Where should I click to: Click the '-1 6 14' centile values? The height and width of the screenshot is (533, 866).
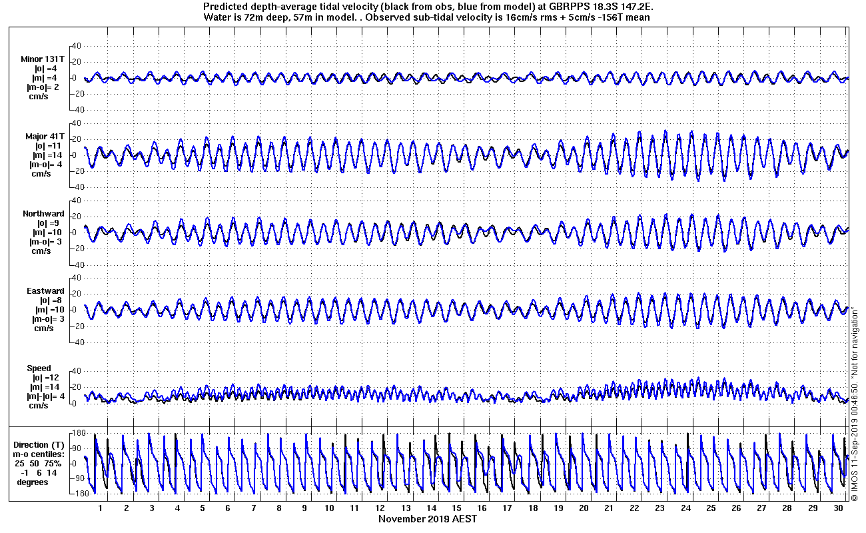pyautogui.click(x=39, y=472)
